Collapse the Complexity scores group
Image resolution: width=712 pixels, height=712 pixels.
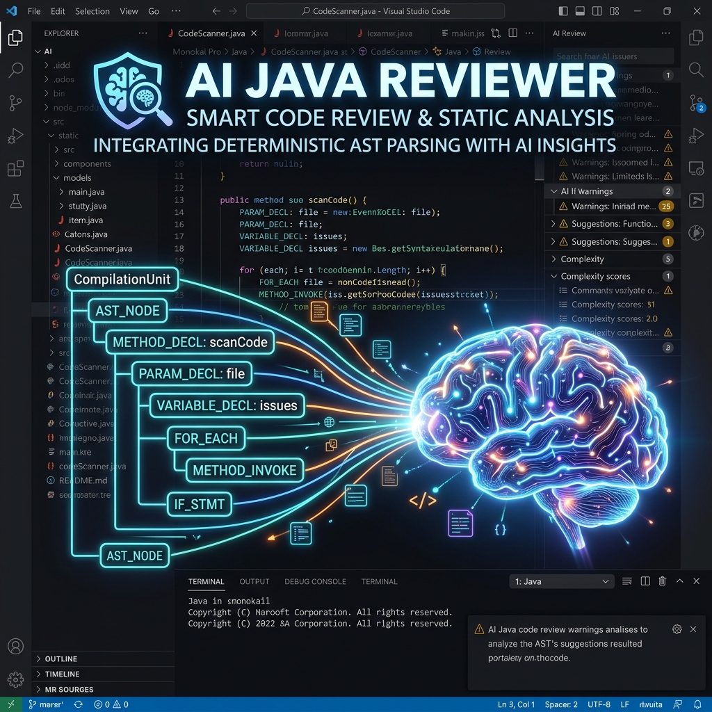[x=612, y=276]
